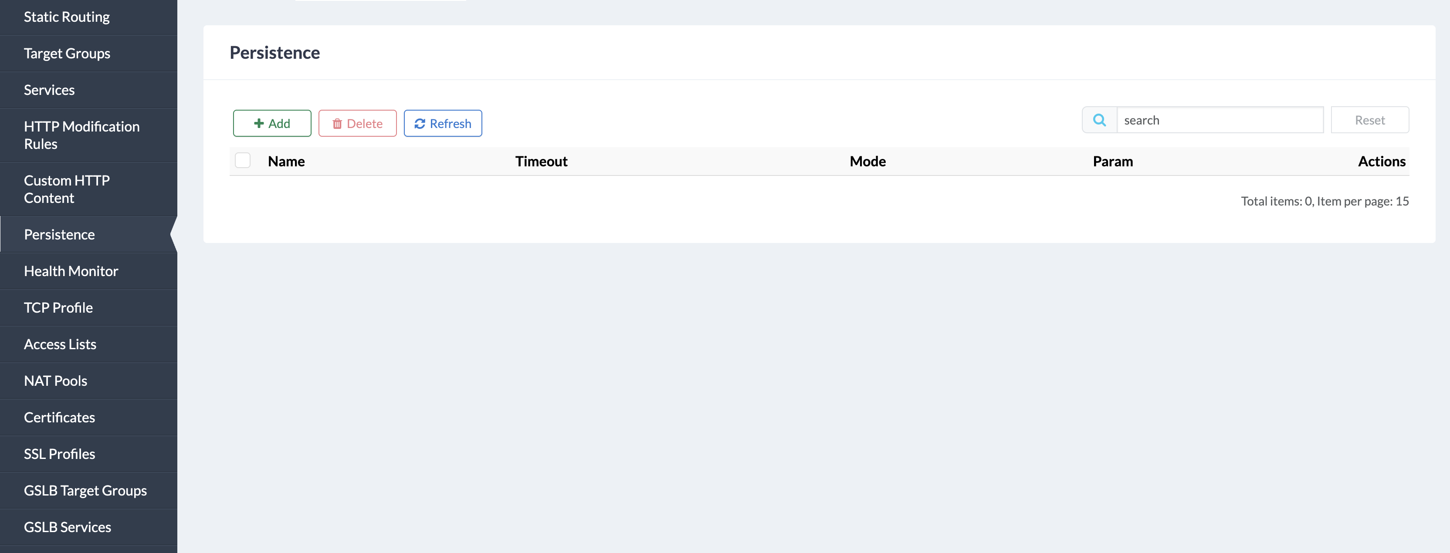
Task: Sort table by Name column header
Action: point(286,162)
